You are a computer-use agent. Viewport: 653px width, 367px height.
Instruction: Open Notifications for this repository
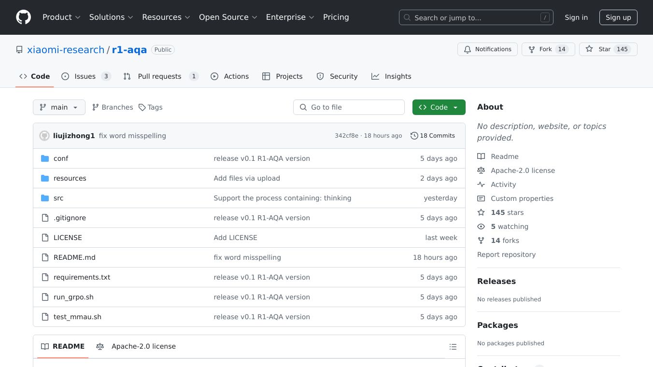click(487, 49)
